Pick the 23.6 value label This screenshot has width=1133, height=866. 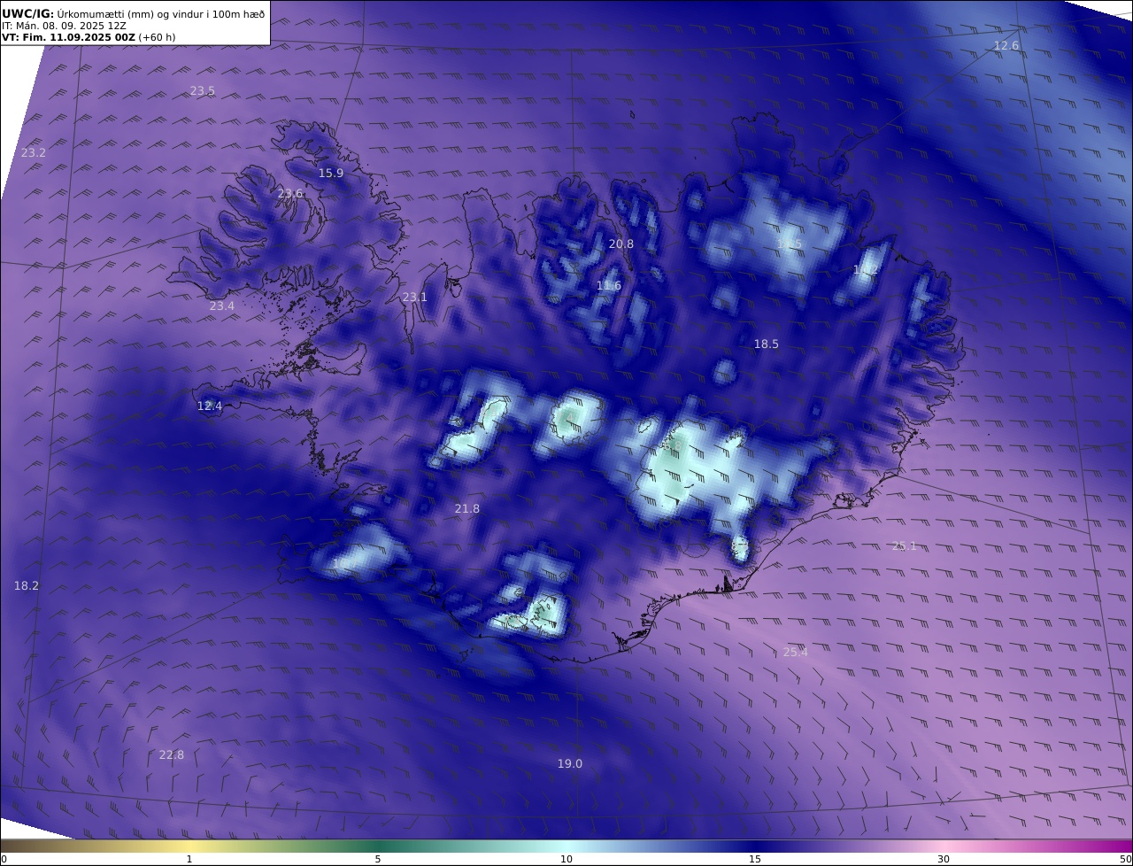tap(290, 193)
